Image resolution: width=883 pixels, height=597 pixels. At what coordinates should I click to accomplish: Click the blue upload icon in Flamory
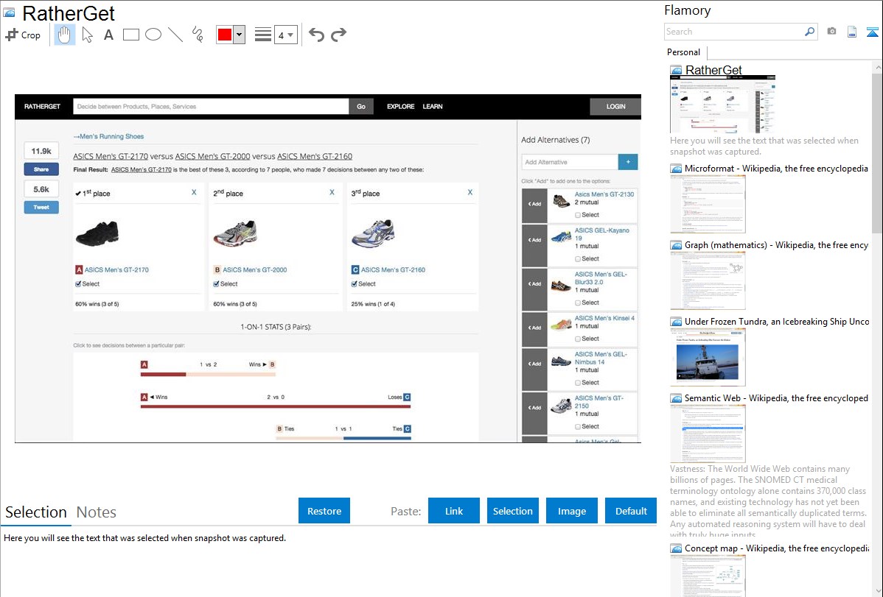pos(872,32)
